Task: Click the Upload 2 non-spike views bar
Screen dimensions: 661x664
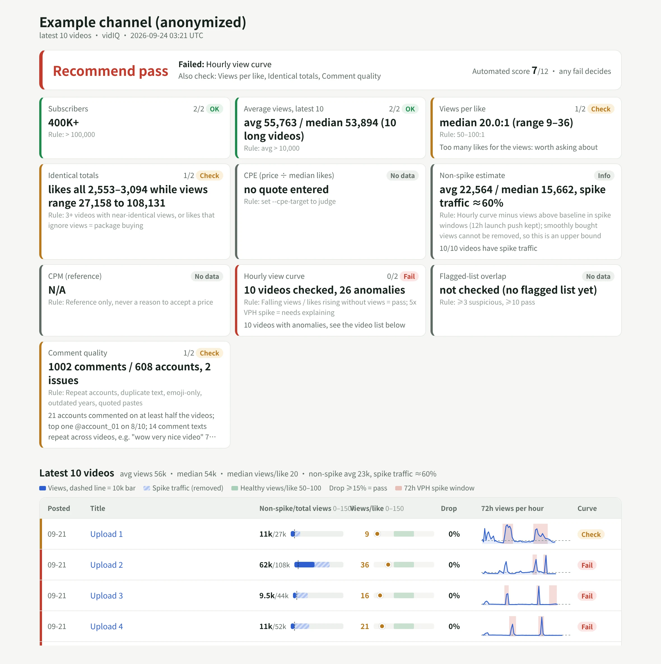Action: 319,565
